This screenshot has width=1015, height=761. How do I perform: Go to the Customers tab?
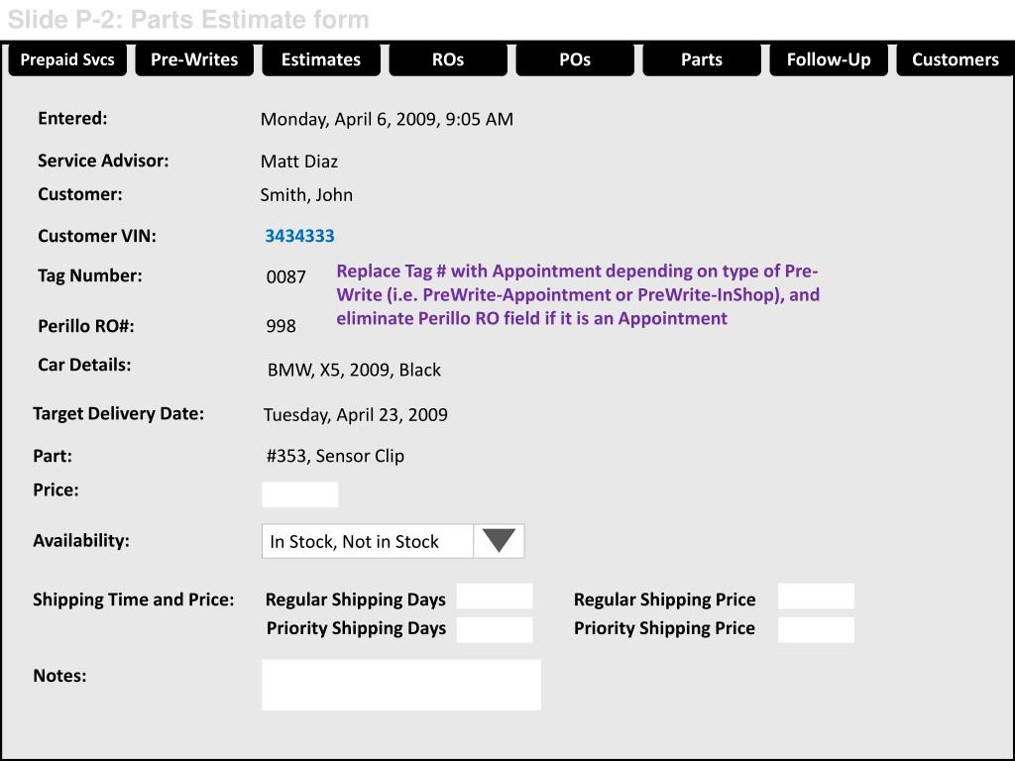pyautogui.click(x=956, y=59)
